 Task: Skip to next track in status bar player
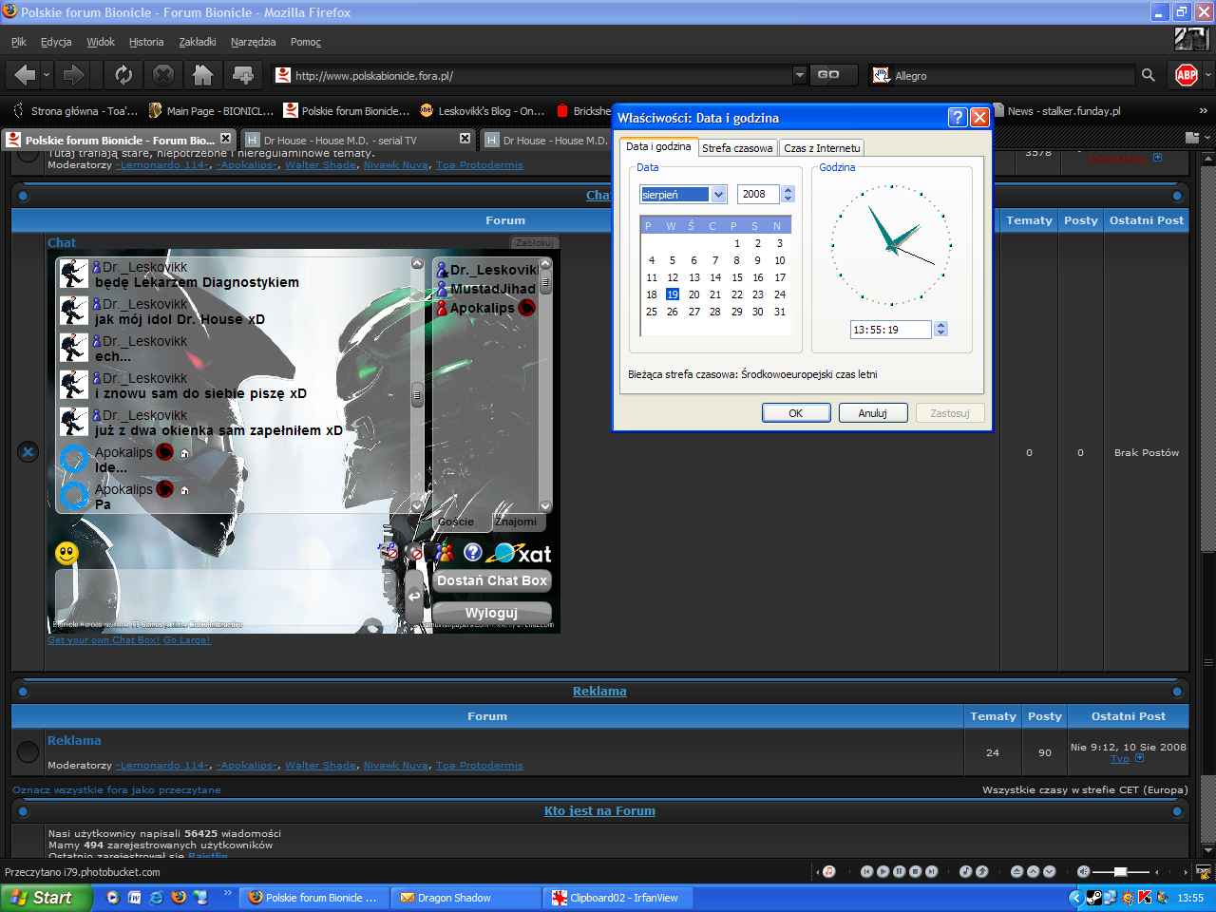coord(931,871)
